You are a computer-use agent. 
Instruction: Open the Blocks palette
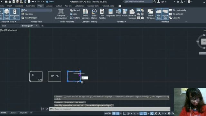pos(118,13)
